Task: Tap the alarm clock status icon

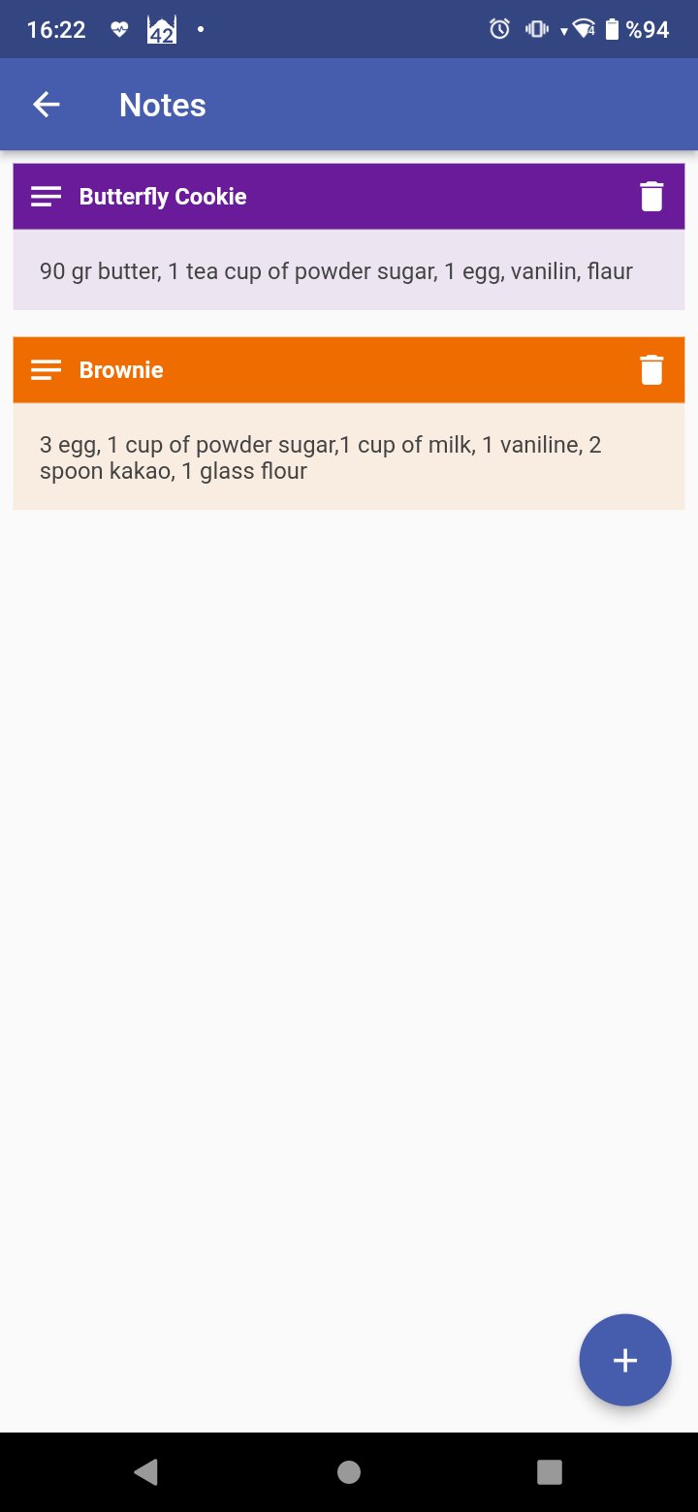Action: point(499,29)
